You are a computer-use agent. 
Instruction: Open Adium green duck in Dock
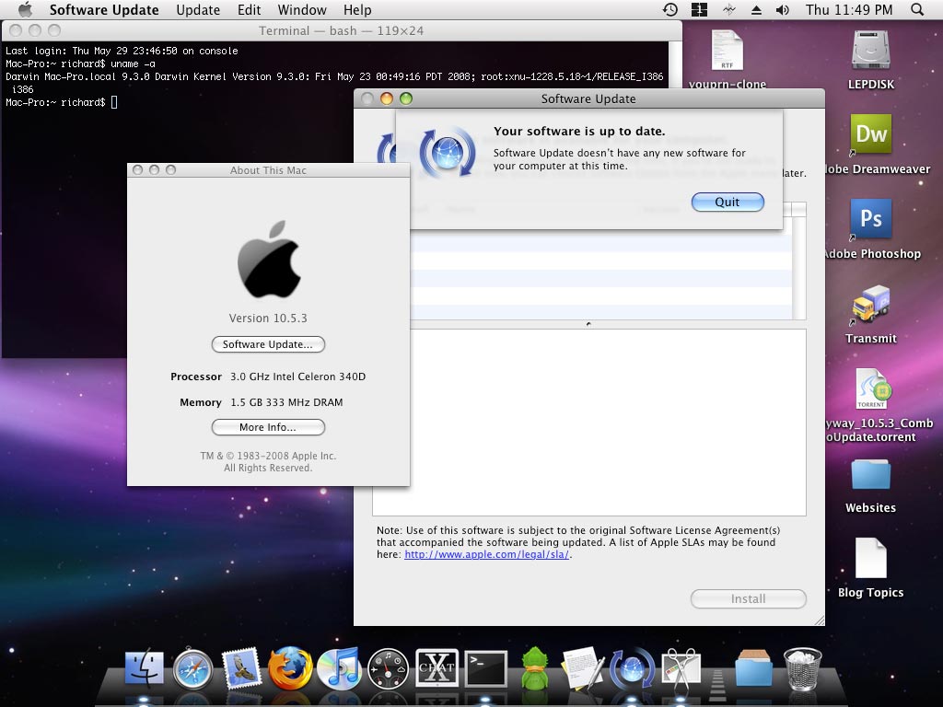click(x=534, y=668)
